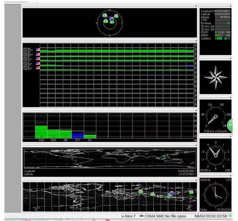Click the Fix Mode 3D value

tap(223, 23)
